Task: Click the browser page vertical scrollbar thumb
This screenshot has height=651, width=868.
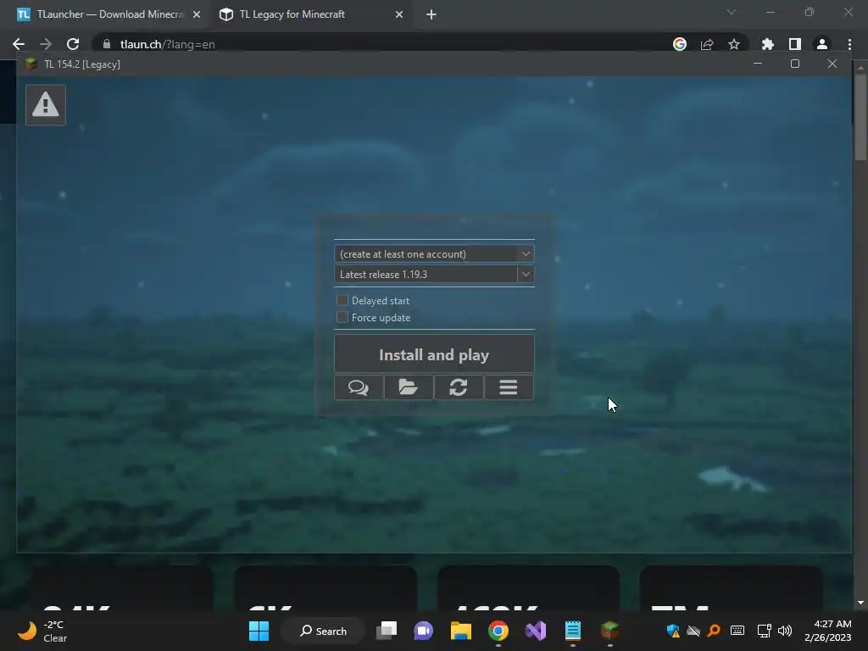Action: click(860, 117)
